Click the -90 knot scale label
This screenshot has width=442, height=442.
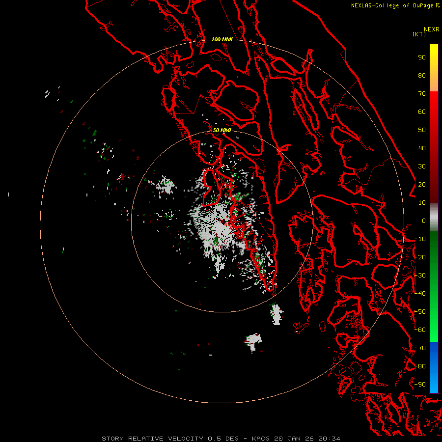point(420,385)
